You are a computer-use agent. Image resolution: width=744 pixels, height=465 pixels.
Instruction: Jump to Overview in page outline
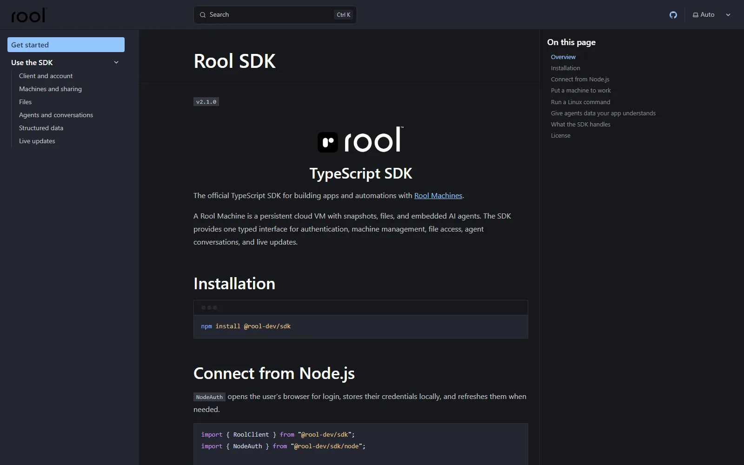[x=563, y=57]
